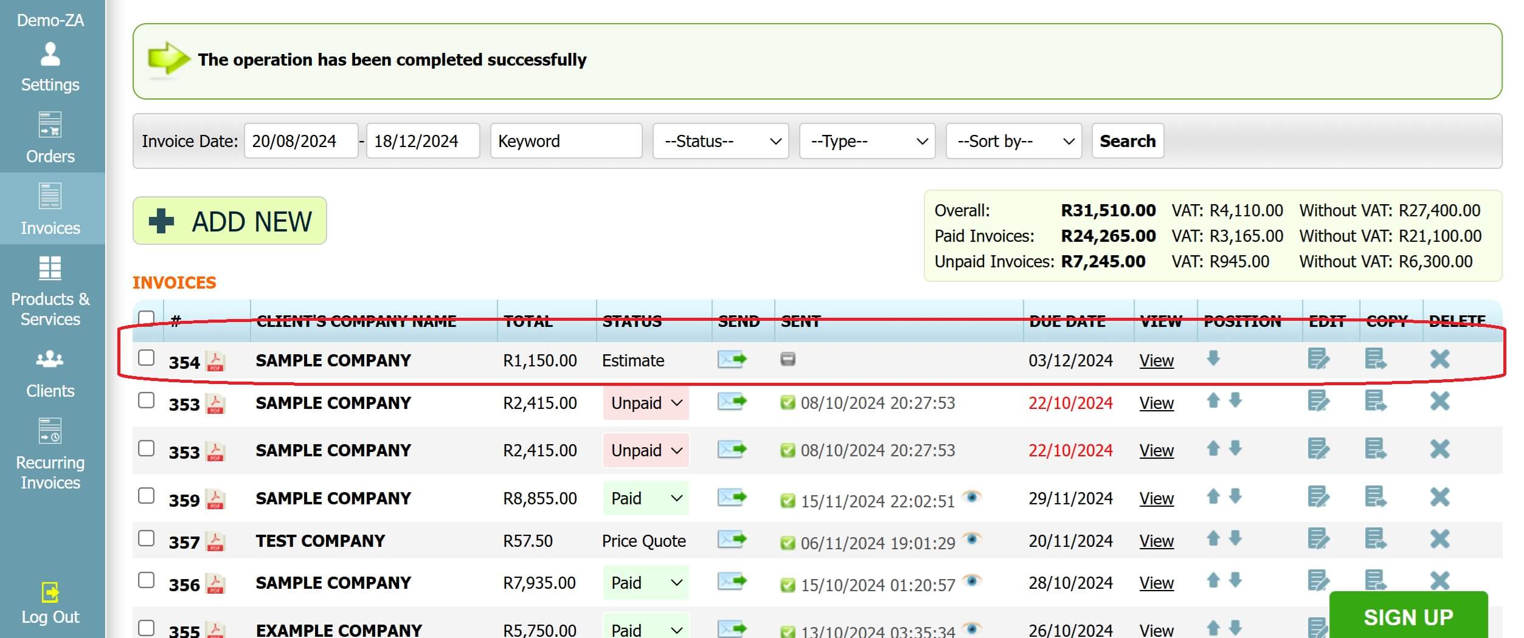1524x638 pixels.
Task: Click the send email icon for invoice 354
Action: [x=732, y=360]
